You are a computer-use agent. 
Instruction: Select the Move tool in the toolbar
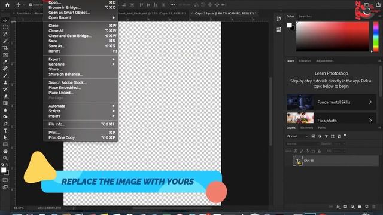click(x=5, y=20)
